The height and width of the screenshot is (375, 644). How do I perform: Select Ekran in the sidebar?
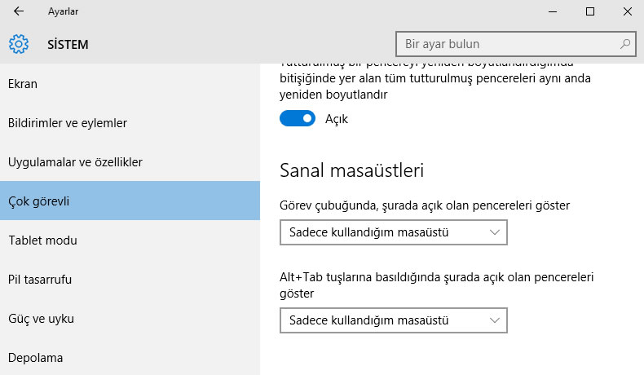(130, 84)
